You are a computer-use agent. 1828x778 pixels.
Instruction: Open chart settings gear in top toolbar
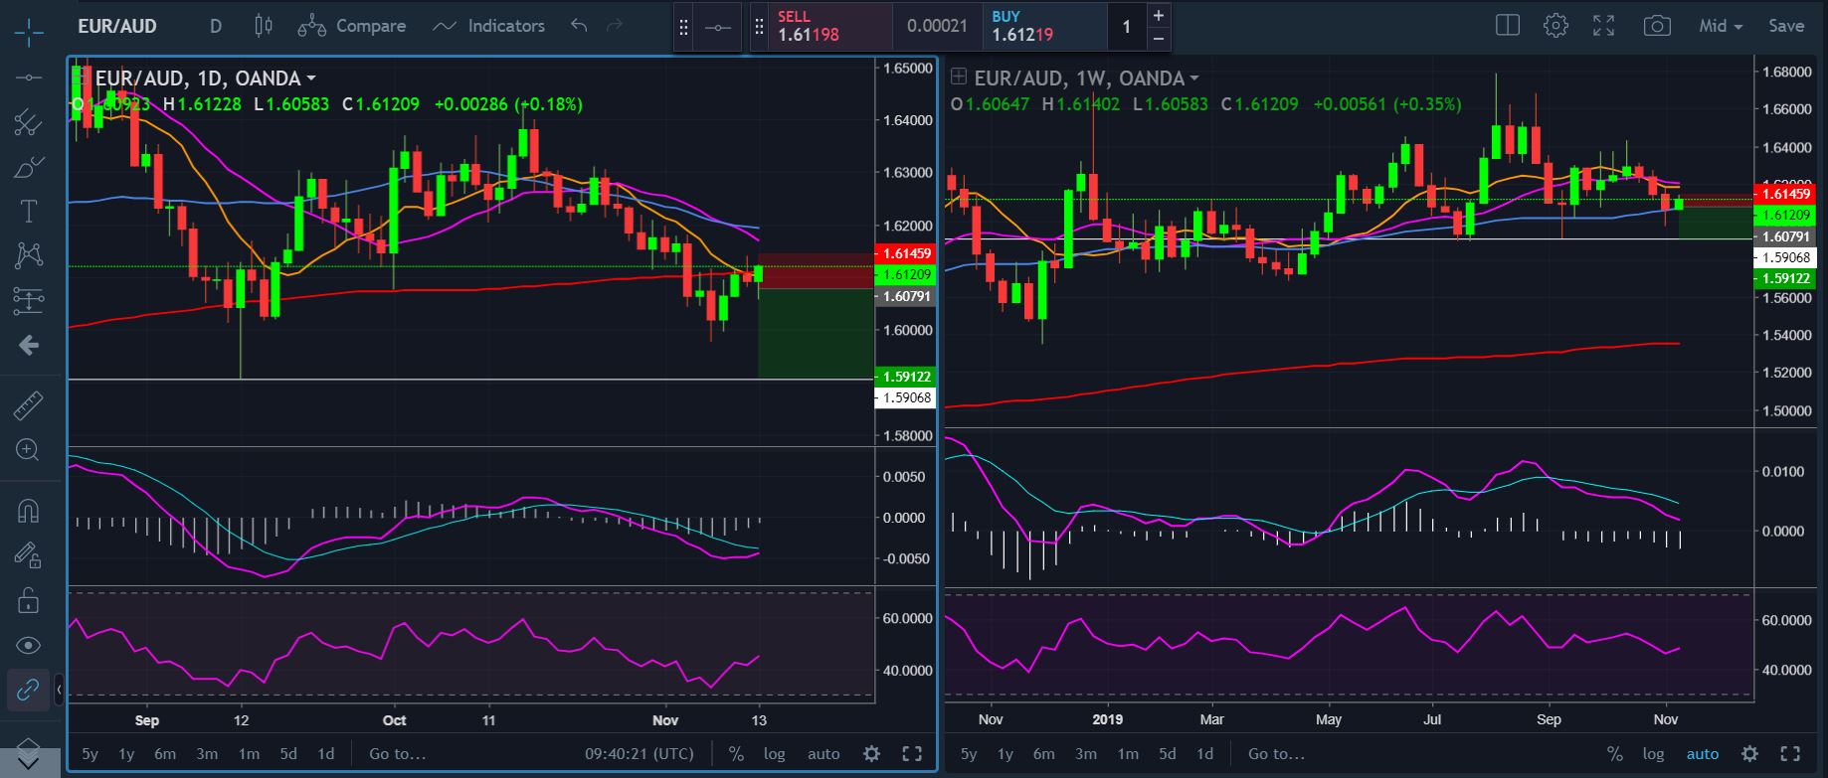click(x=1555, y=26)
